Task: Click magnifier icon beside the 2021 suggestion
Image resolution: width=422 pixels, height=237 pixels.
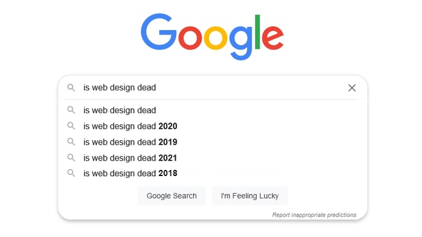Action: [71, 158]
